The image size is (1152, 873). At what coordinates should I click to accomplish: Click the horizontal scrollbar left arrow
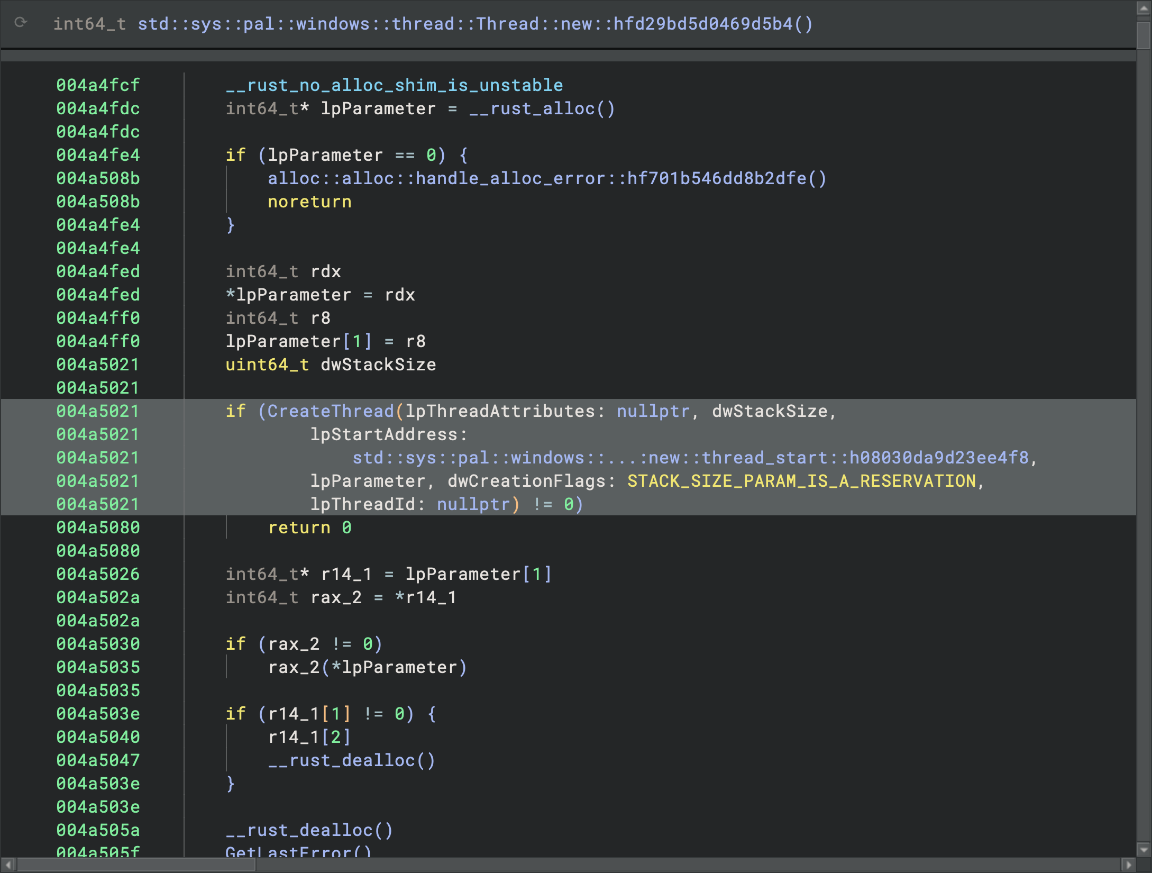[8, 865]
